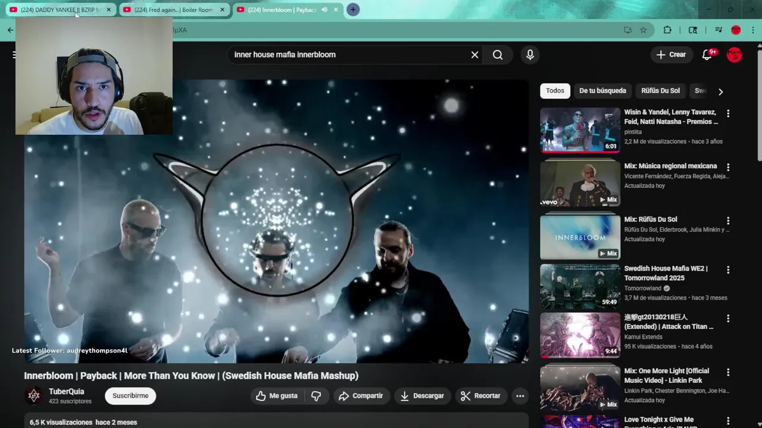This screenshot has height=428, width=762.
Task: Click the 6,5 K visualizaciones description text
Action: [61, 422]
